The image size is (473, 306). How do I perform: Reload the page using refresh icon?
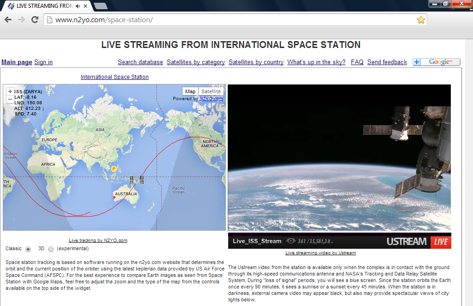[35, 20]
